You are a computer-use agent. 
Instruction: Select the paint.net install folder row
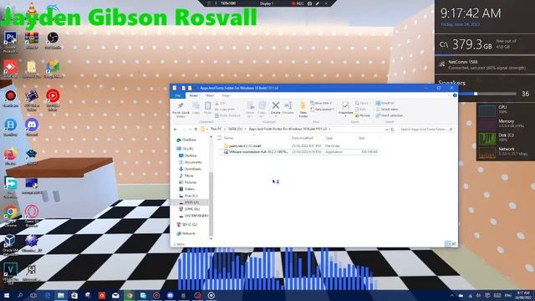298,145
